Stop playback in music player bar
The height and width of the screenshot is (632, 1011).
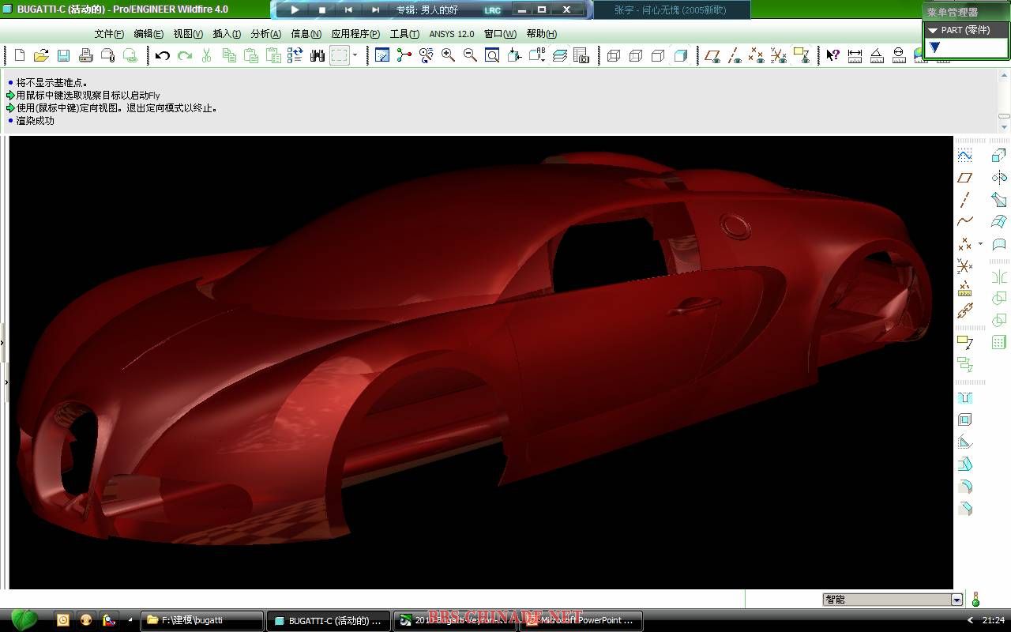click(321, 10)
